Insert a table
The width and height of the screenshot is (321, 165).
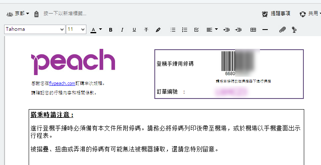(253, 30)
